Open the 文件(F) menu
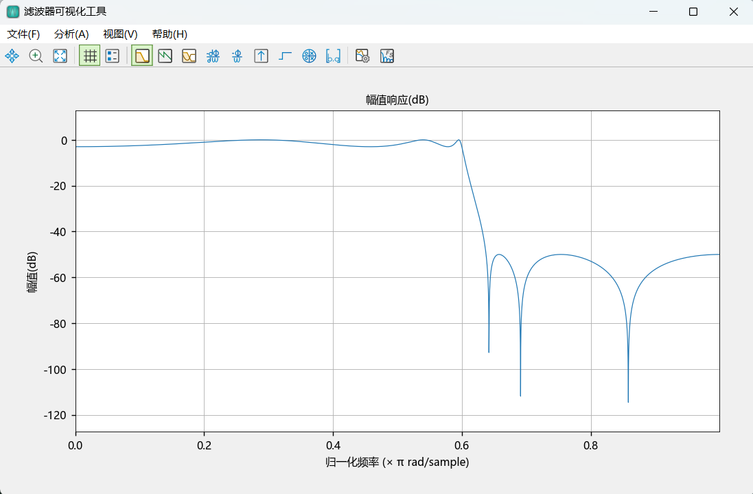This screenshot has height=494, width=753. point(23,34)
